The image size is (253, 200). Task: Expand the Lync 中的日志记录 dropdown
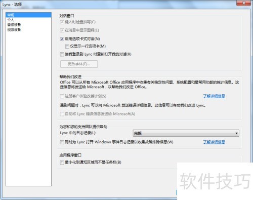pyautogui.click(x=186, y=133)
